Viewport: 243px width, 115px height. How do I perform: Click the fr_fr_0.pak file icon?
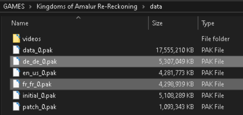pyautogui.click(x=16, y=84)
